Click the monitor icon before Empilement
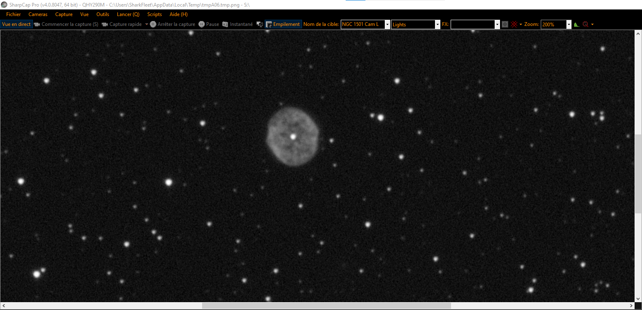Viewport: 642px width, 310px height. (260, 24)
